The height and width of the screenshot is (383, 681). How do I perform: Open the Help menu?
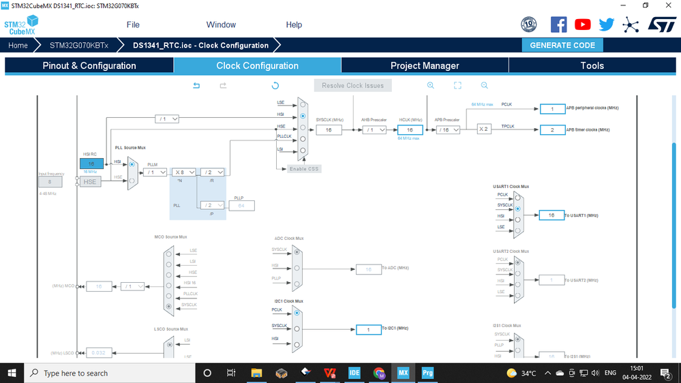click(294, 25)
